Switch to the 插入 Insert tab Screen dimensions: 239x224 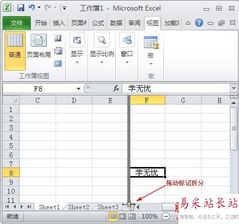(x=59, y=23)
